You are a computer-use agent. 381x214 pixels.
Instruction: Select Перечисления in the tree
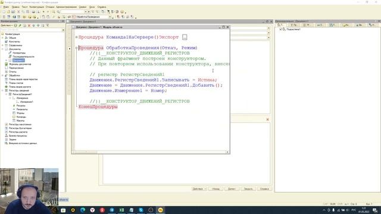[x=16, y=68]
